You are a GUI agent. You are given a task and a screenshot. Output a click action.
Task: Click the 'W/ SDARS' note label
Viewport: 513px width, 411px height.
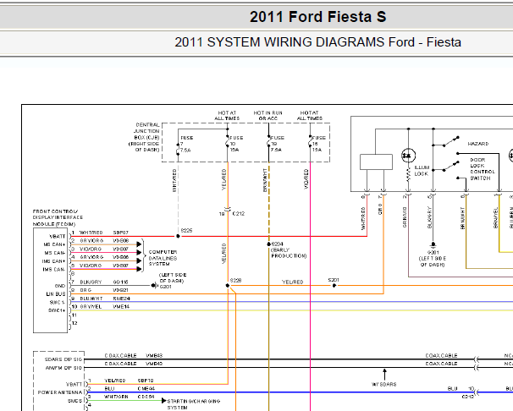pos(383,384)
